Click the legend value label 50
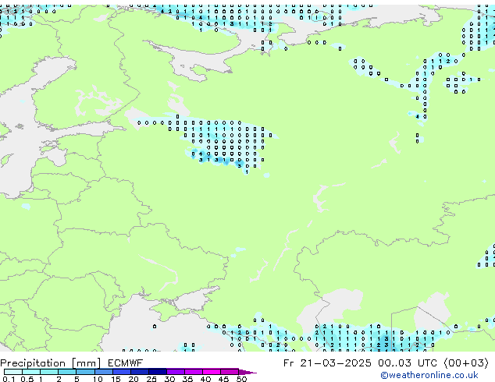This screenshot has width=495, height=382. pyautogui.click(x=241, y=380)
